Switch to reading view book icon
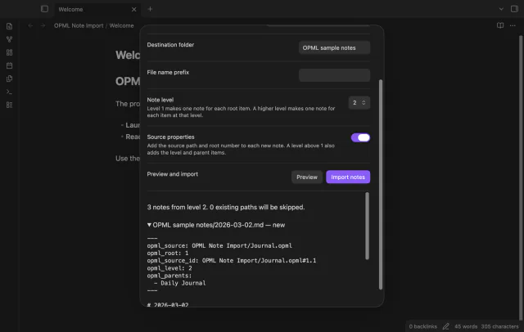 pyautogui.click(x=500, y=25)
